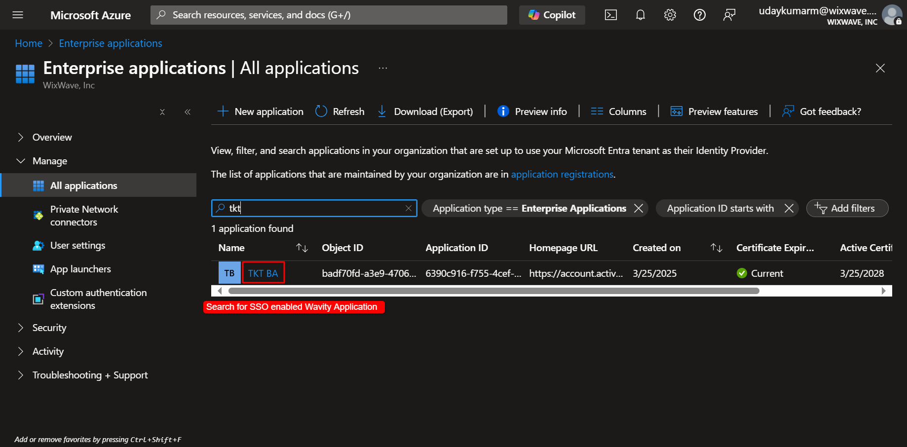This screenshot has width=907, height=447.
Task: Clear the sidebar menu search
Action: 162,112
